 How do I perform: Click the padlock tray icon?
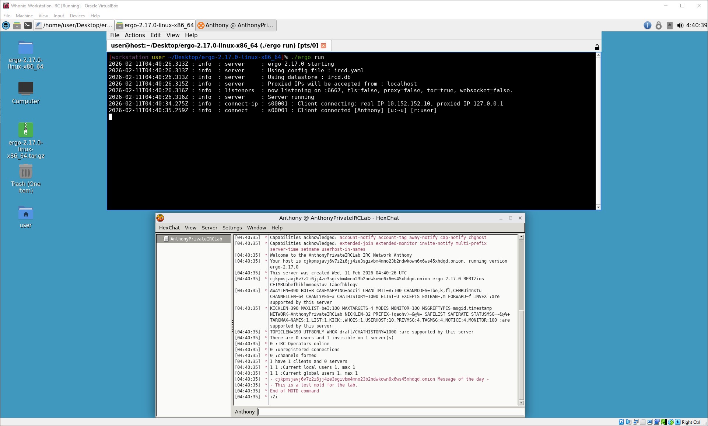(x=658, y=25)
